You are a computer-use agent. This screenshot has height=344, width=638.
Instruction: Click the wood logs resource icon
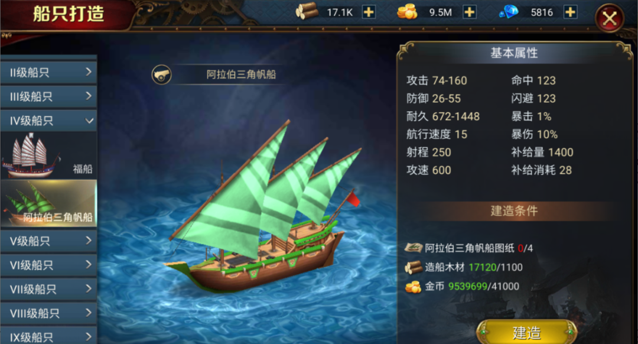tap(307, 11)
